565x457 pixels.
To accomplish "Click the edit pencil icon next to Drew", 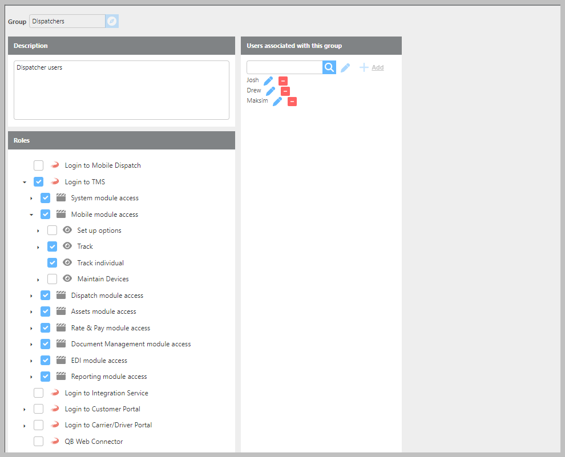I will pos(271,91).
